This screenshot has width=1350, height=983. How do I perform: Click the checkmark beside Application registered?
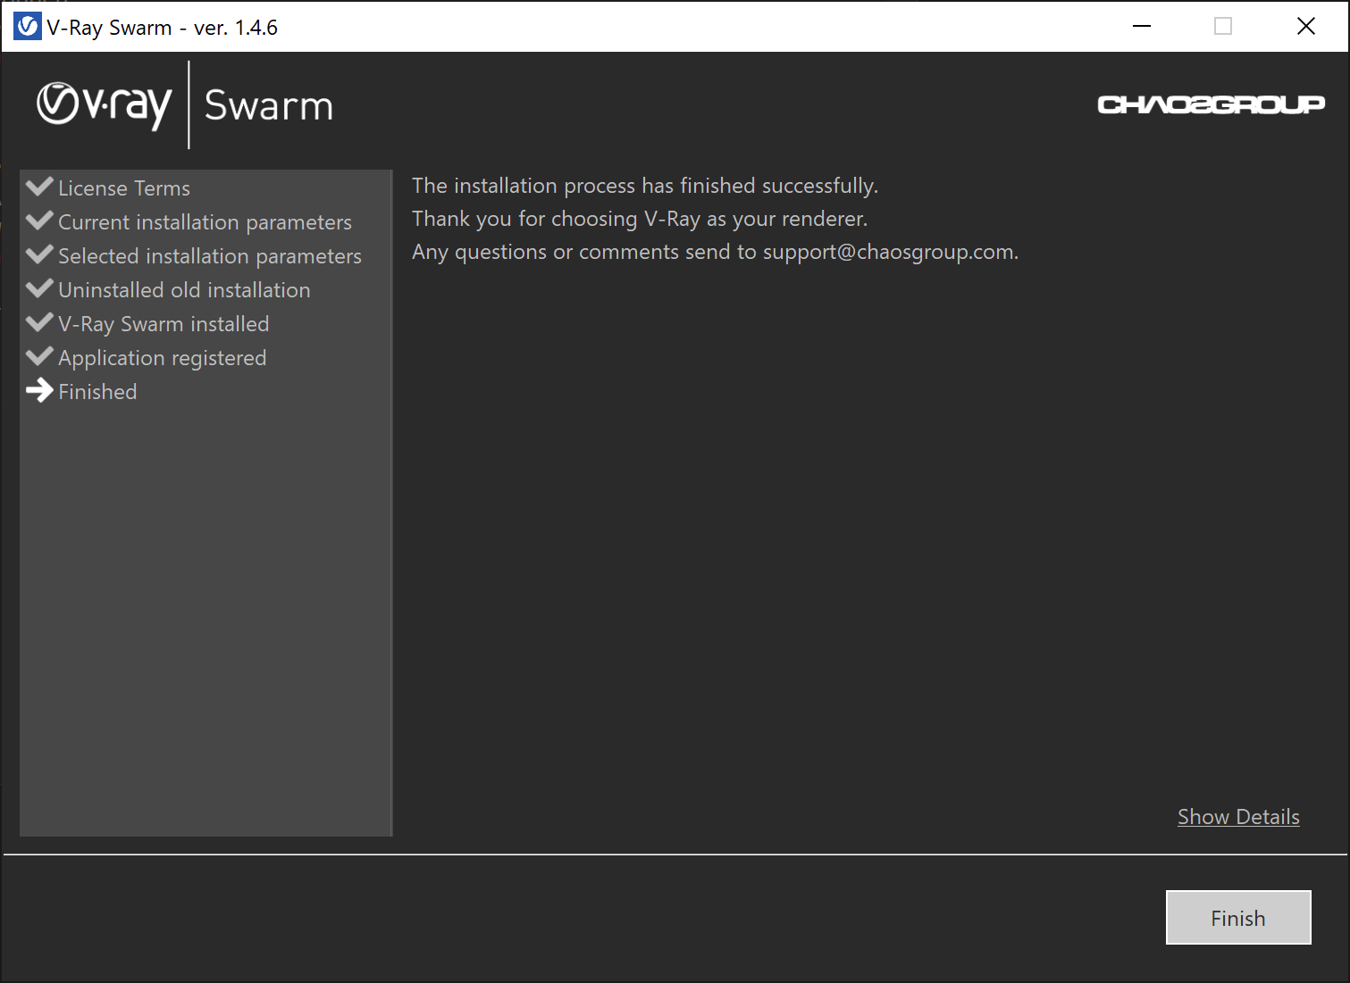pos(40,356)
